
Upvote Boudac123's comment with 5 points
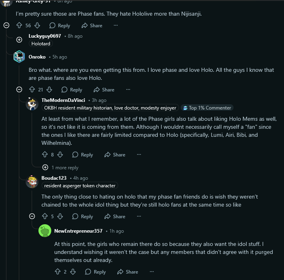44,216
